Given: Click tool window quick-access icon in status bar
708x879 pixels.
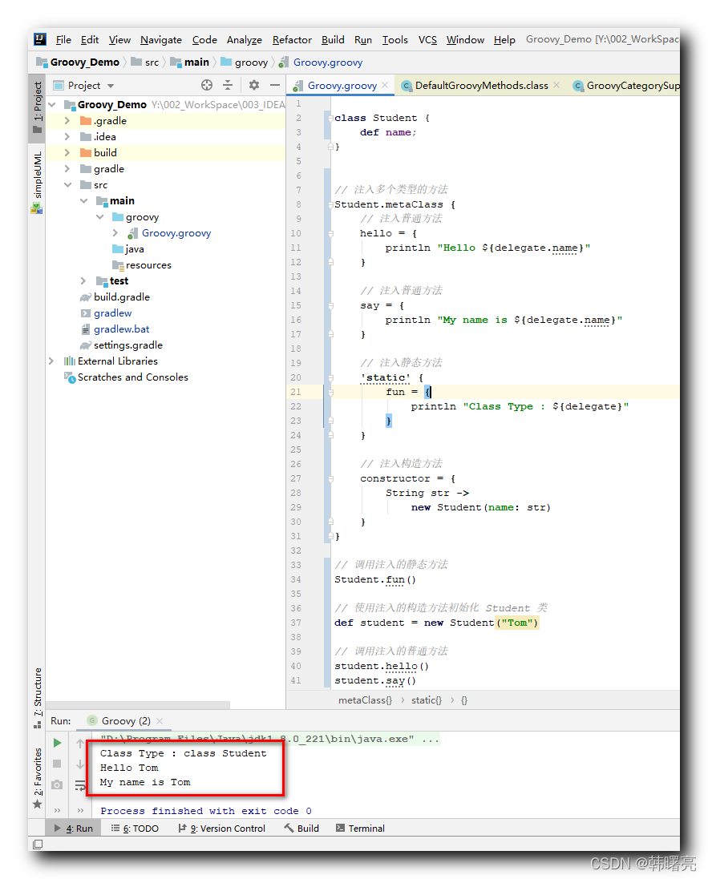Looking at the screenshot, I should pyautogui.click(x=38, y=845).
